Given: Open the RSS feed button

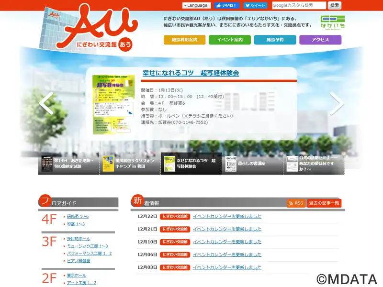Looking at the screenshot, I should tap(296, 203).
